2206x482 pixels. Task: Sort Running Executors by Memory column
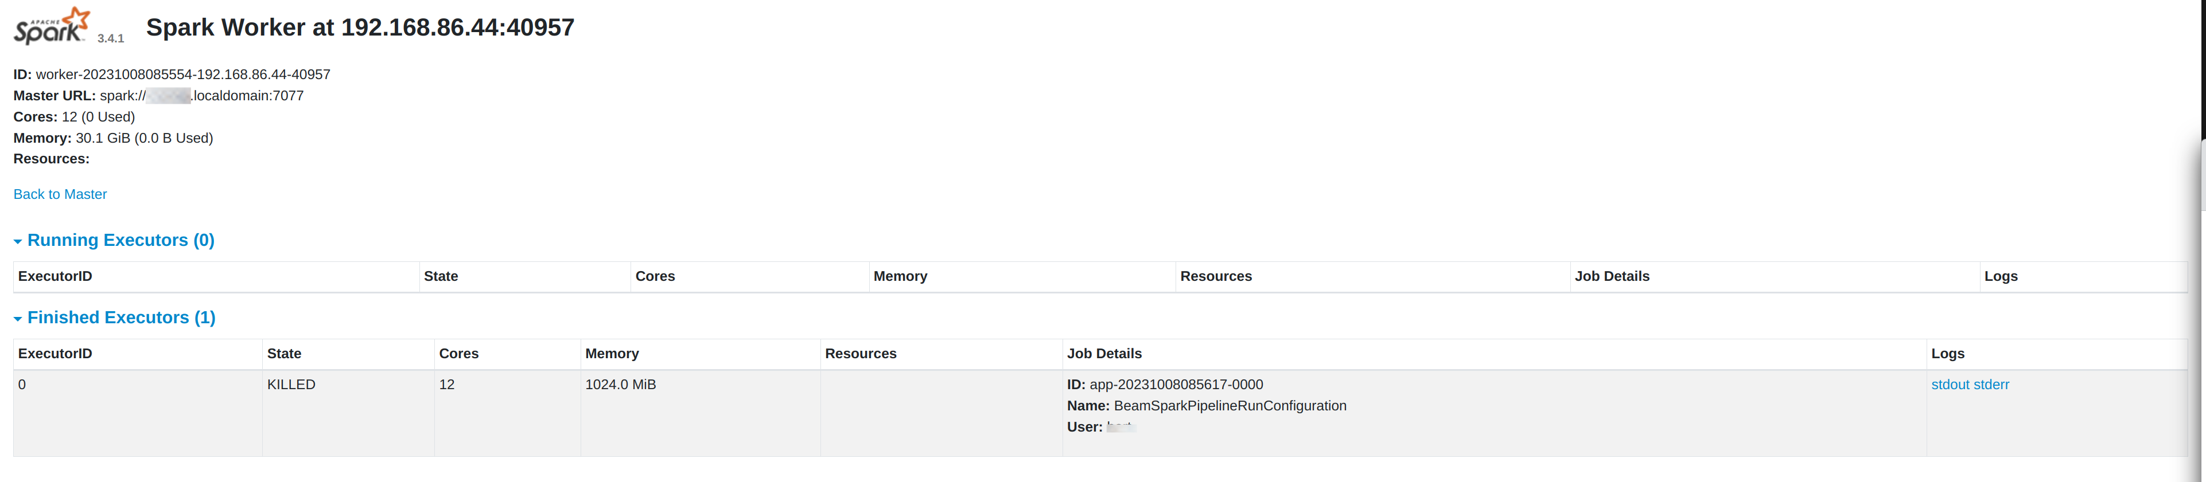click(899, 276)
